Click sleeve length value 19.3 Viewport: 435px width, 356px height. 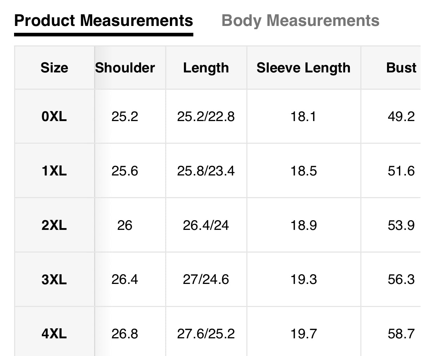tap(303, 280)
